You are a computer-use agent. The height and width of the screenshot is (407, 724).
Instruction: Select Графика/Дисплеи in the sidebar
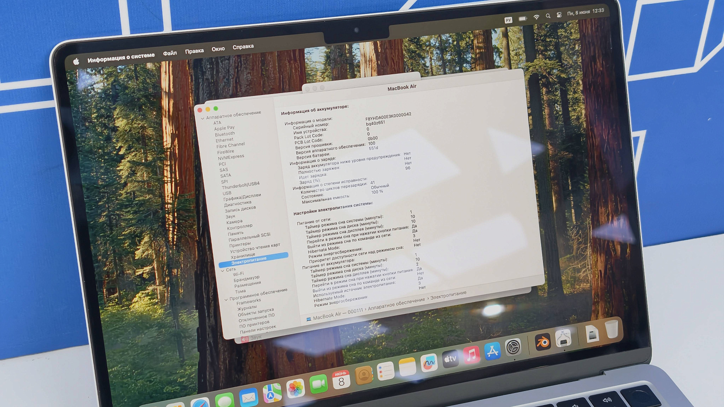pyautogui.click(x=242, y=197)
